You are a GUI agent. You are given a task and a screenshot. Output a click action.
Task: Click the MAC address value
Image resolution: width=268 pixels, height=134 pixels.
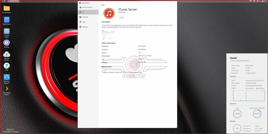click(x=251, y=83)
